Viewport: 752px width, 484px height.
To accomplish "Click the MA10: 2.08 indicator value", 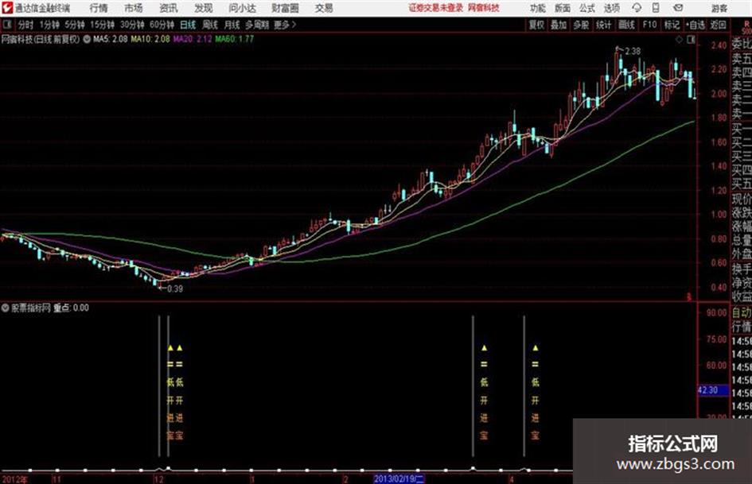I will [x=150, y=39].
